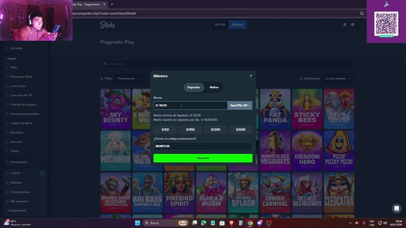This screenshot has width=406, height=228.
Task: Click the S/72.06 balance display
Action: click(220, 25)
